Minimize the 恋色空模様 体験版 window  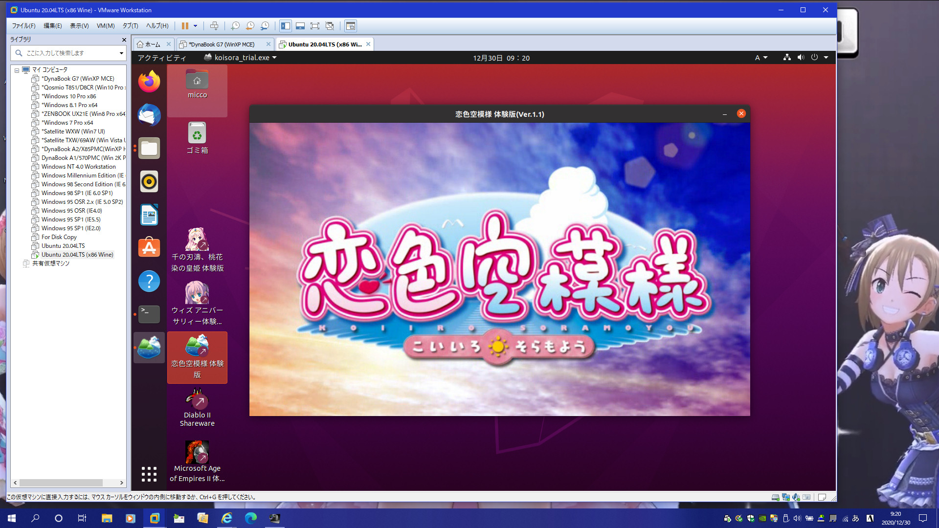pos(724,114)
